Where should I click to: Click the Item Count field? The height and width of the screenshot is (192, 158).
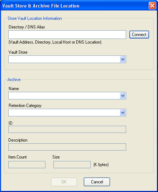click(27, 165)
